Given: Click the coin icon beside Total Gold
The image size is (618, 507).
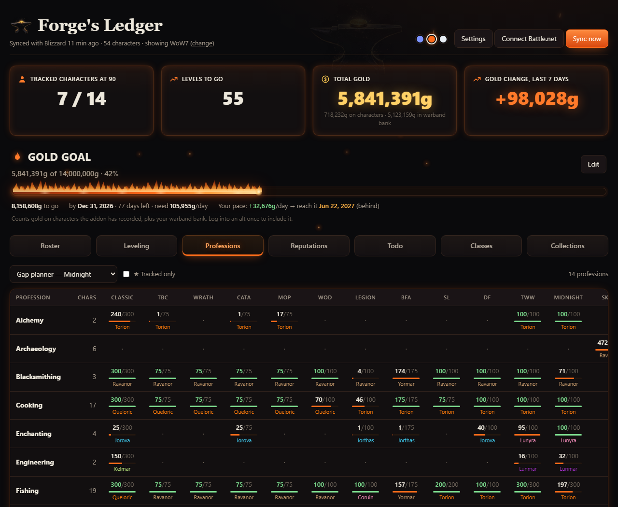Looking at the screenshot, I should [x=325, y=79].
